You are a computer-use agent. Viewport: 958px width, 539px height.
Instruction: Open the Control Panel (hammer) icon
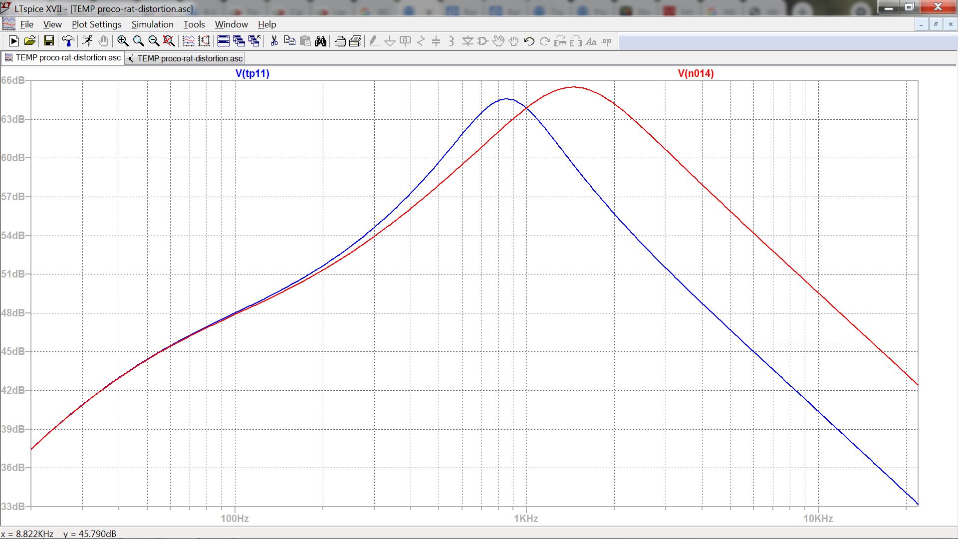[x=68, y=41]
